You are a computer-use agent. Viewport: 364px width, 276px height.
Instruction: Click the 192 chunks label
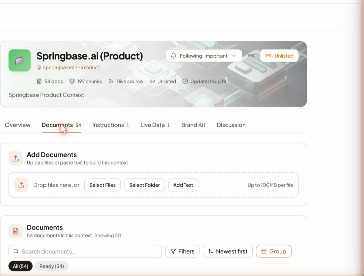pyautogui.click(x=89, y=81)
